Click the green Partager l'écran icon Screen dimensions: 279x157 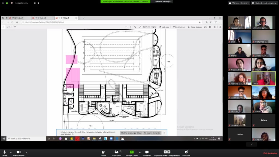click(x=132, y=152)
